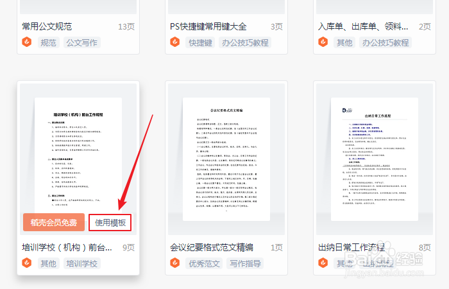Viewport: 449px width, 289px height.
Task: Click the 13页 page count
Action: [x=126, y=27]
